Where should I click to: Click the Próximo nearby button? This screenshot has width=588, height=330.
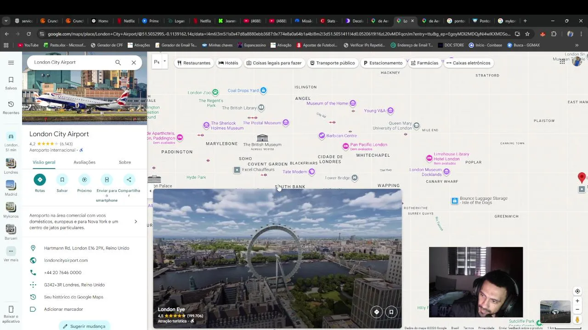tap(84, 180)
